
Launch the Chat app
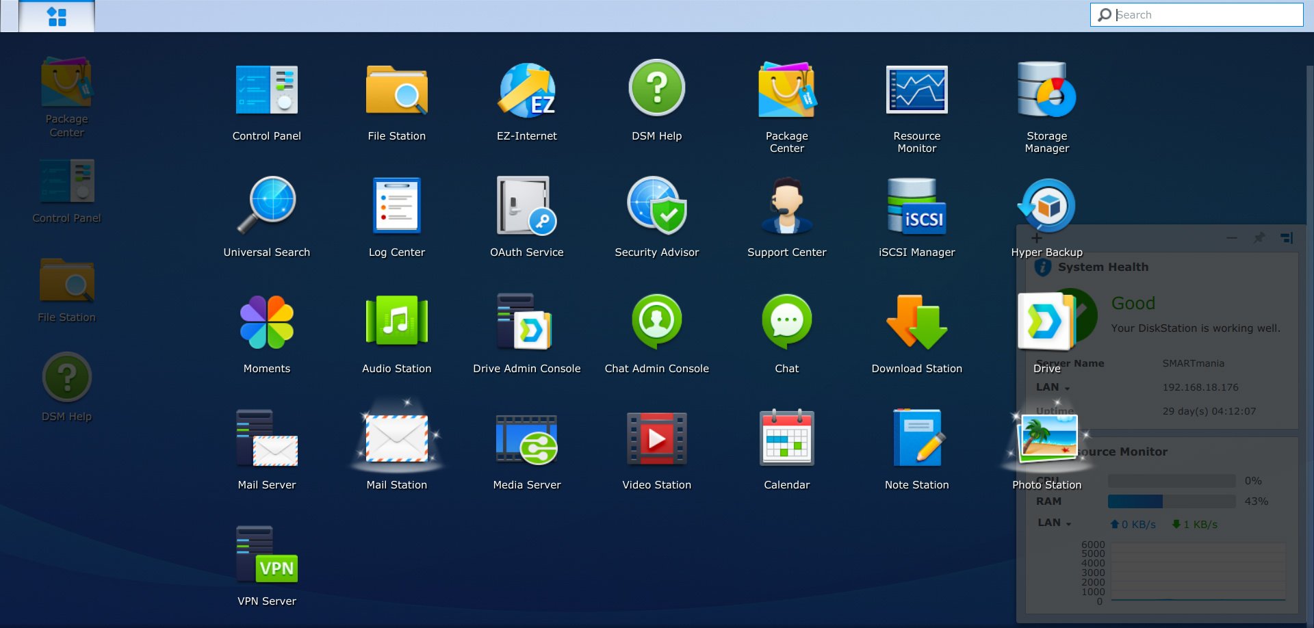point(787,322)
